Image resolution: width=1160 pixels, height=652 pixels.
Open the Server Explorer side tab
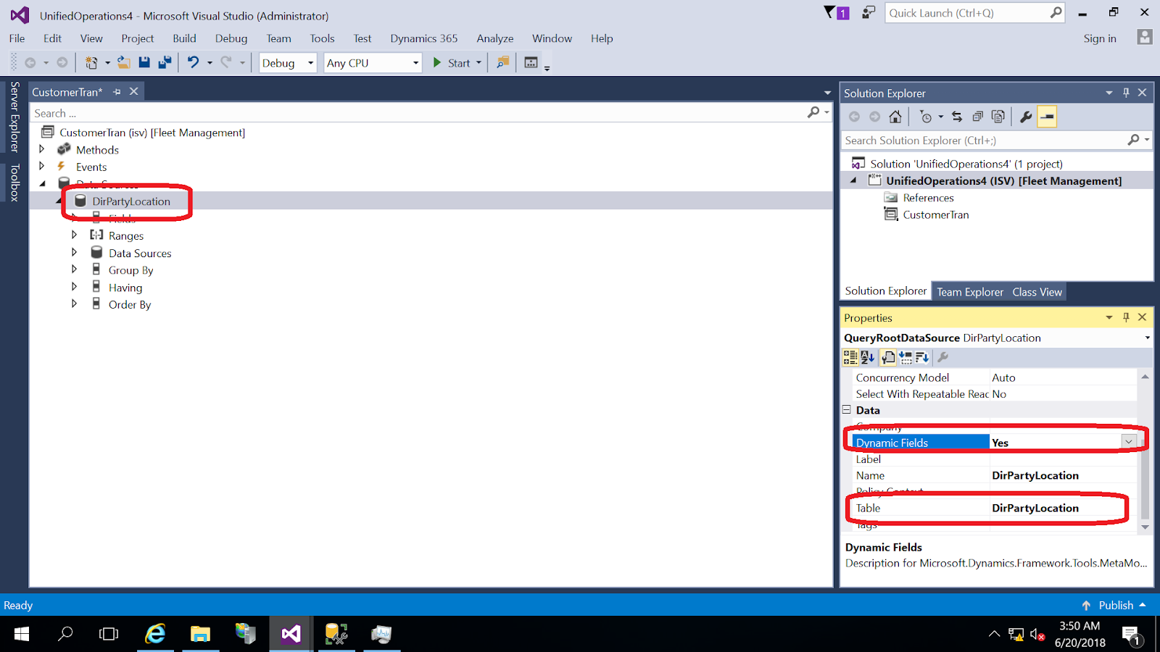pos(14,117)
